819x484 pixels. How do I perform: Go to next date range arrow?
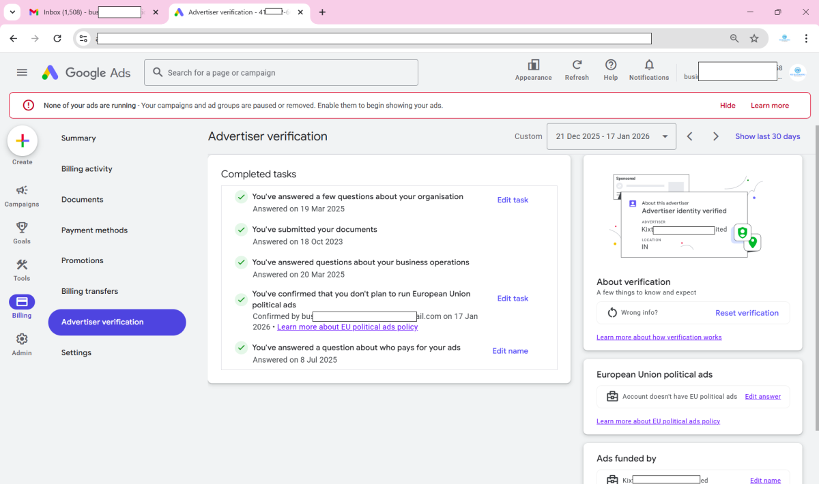point(715,136)
